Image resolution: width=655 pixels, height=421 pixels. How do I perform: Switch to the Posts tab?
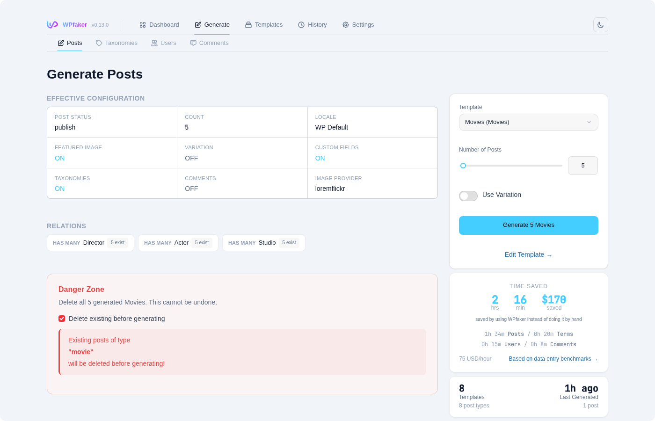coord(69,43)
